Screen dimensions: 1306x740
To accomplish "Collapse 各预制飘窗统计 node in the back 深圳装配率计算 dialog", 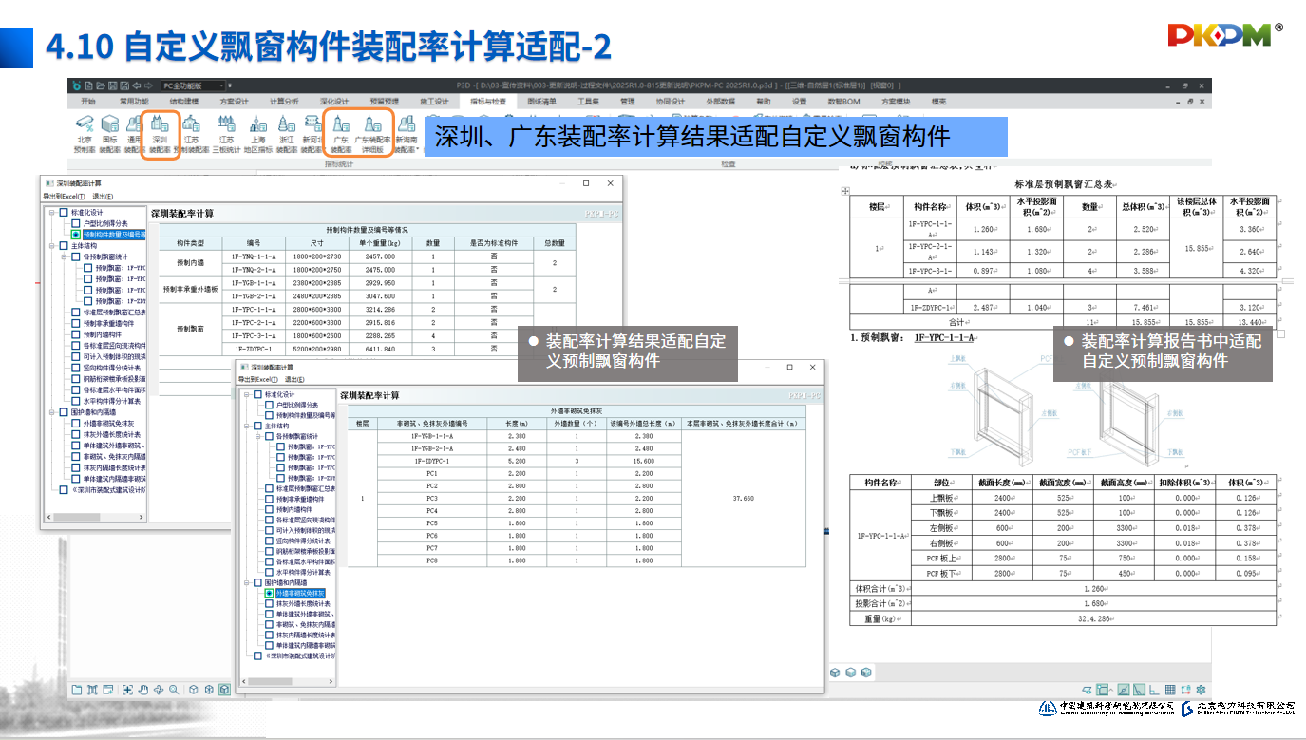I will [x=64, y=256].
